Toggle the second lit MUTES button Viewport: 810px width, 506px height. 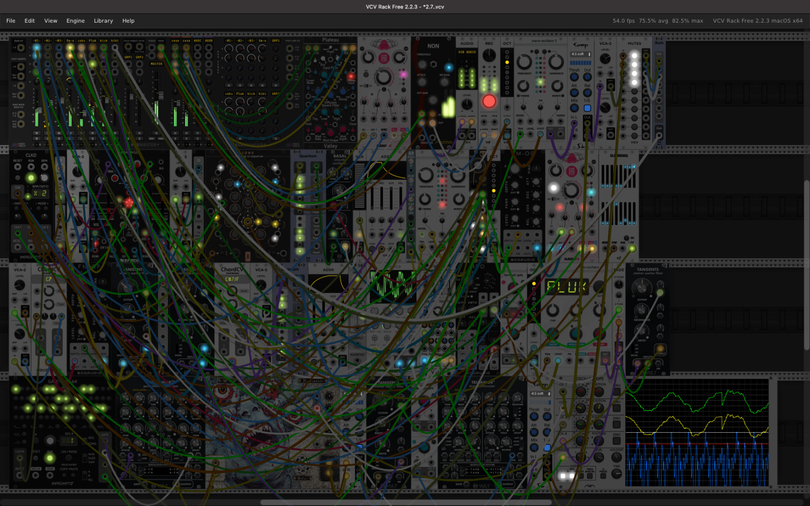(634, 64)
